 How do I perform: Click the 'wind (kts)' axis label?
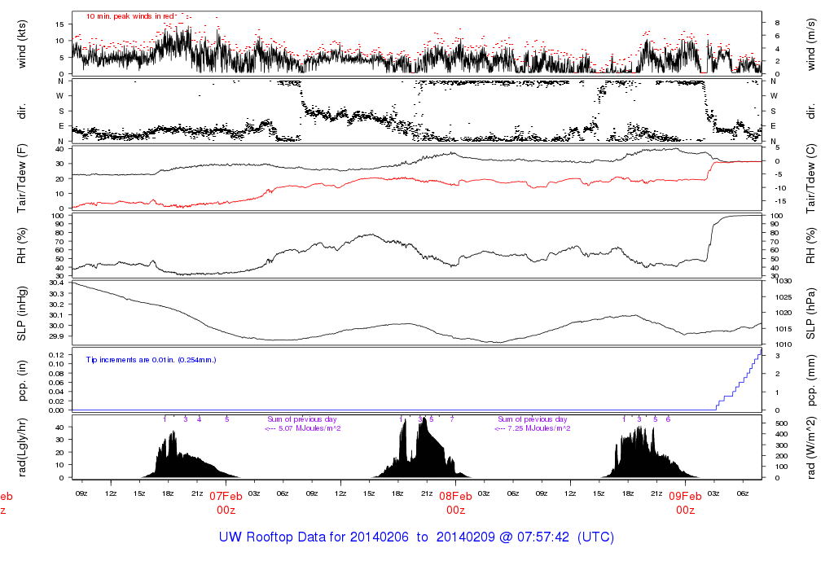click(x=22, y=44)
